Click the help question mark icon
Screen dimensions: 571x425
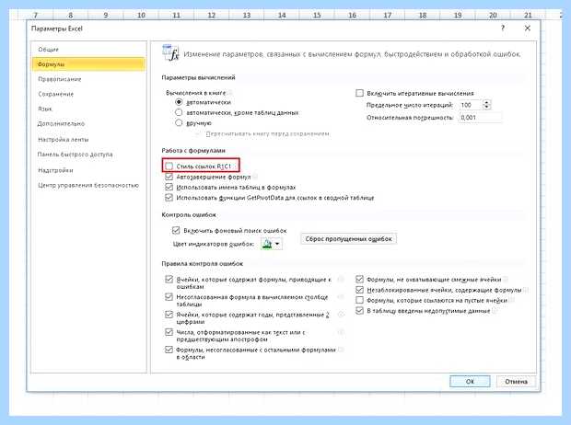(x=503, y=28)
